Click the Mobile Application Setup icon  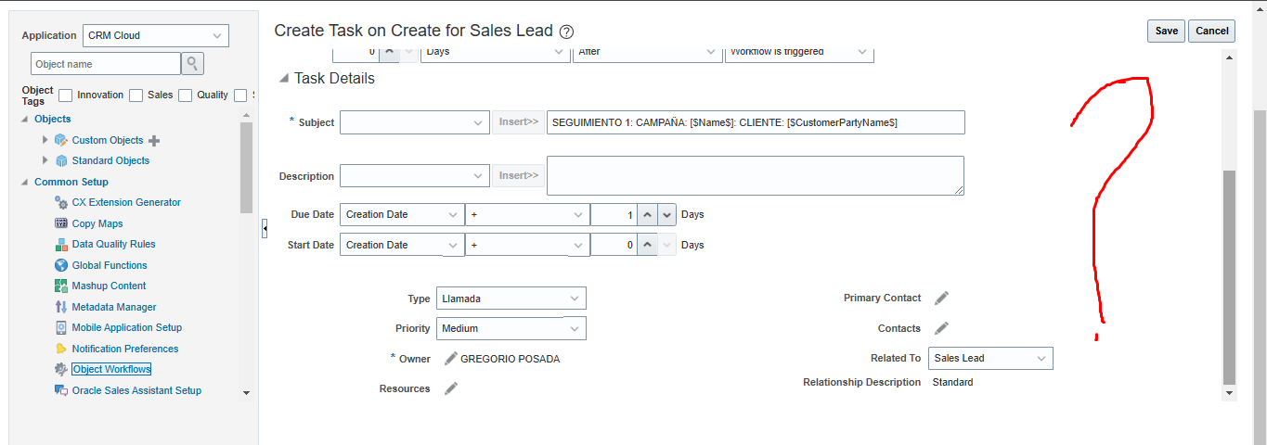pos(61,327)
